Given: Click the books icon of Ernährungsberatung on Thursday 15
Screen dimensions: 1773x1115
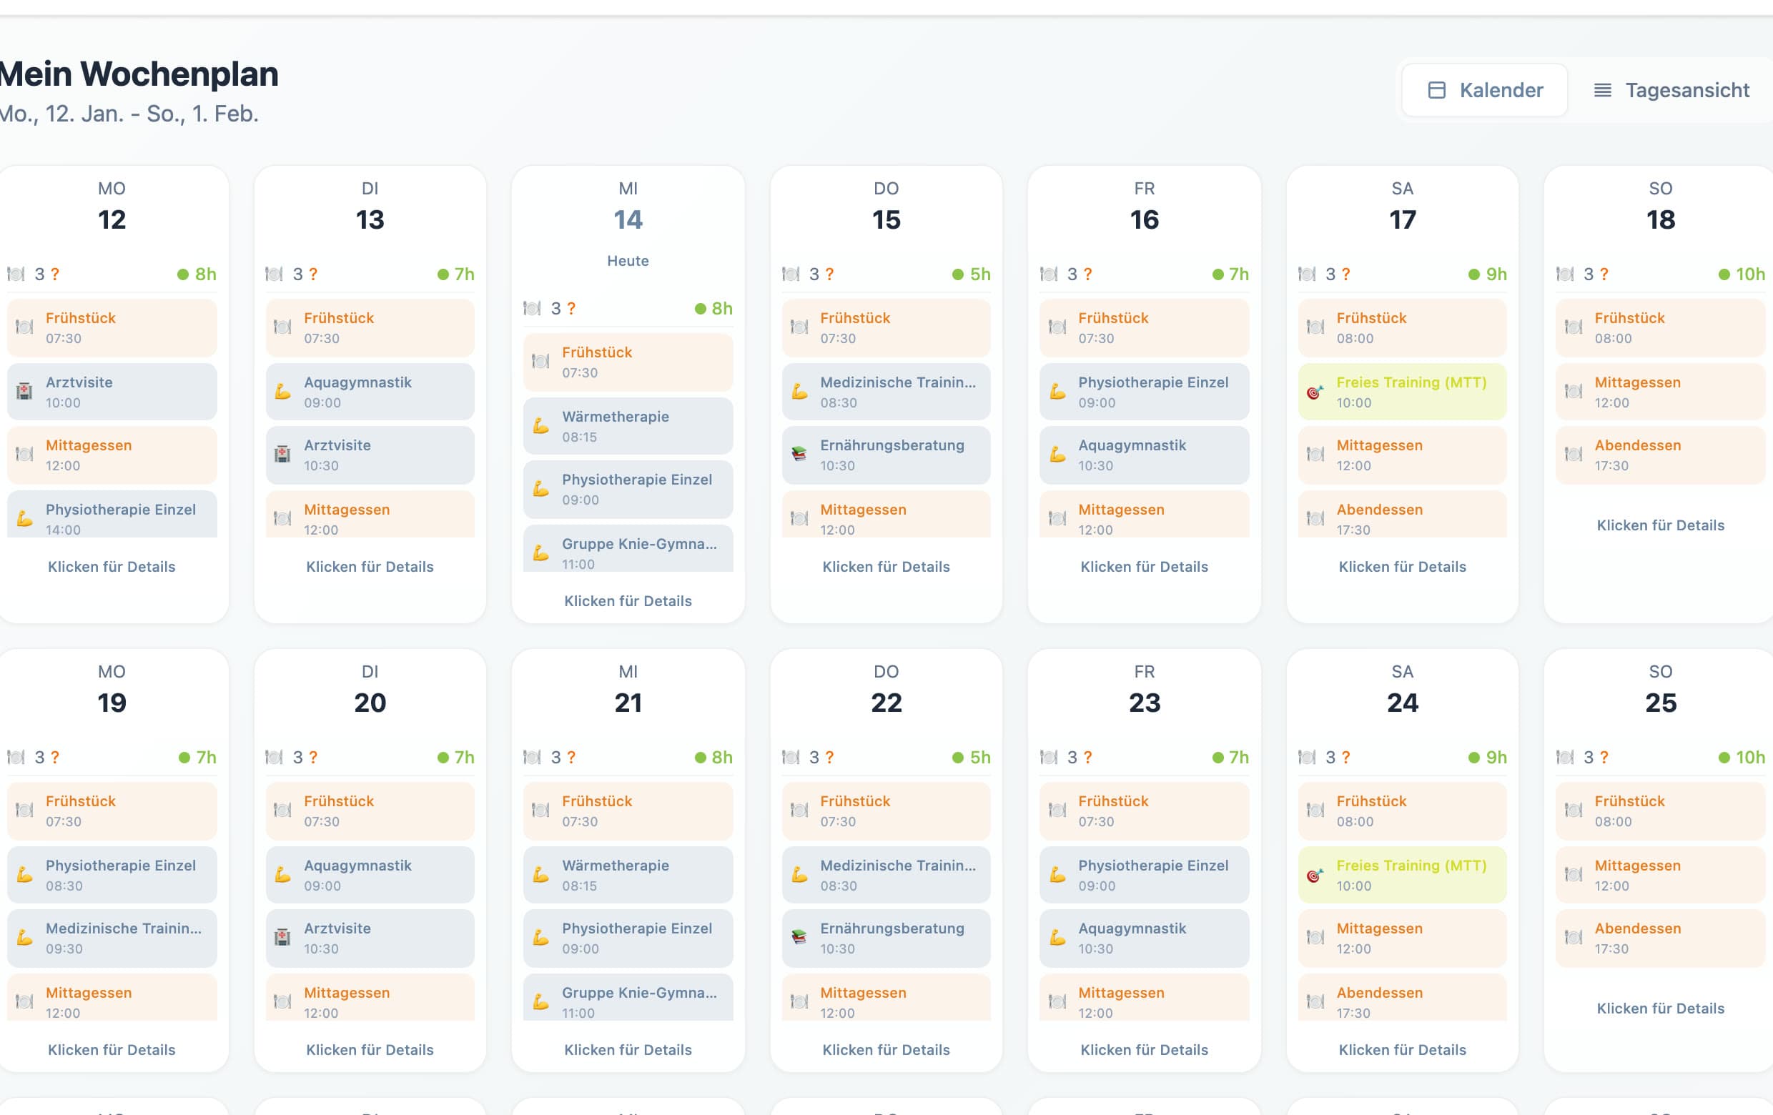Looking at the screenshot, I should click(799, 454).
